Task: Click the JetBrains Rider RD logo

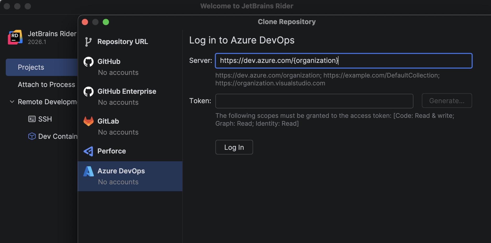Action: point(15,37)
